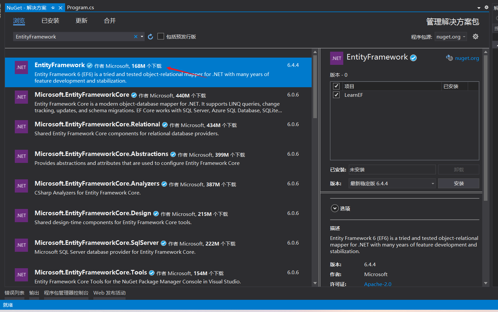Open the version 6.4.4 dropdown
This screenshot has height=312, width=498.
(x=392, y=183)
